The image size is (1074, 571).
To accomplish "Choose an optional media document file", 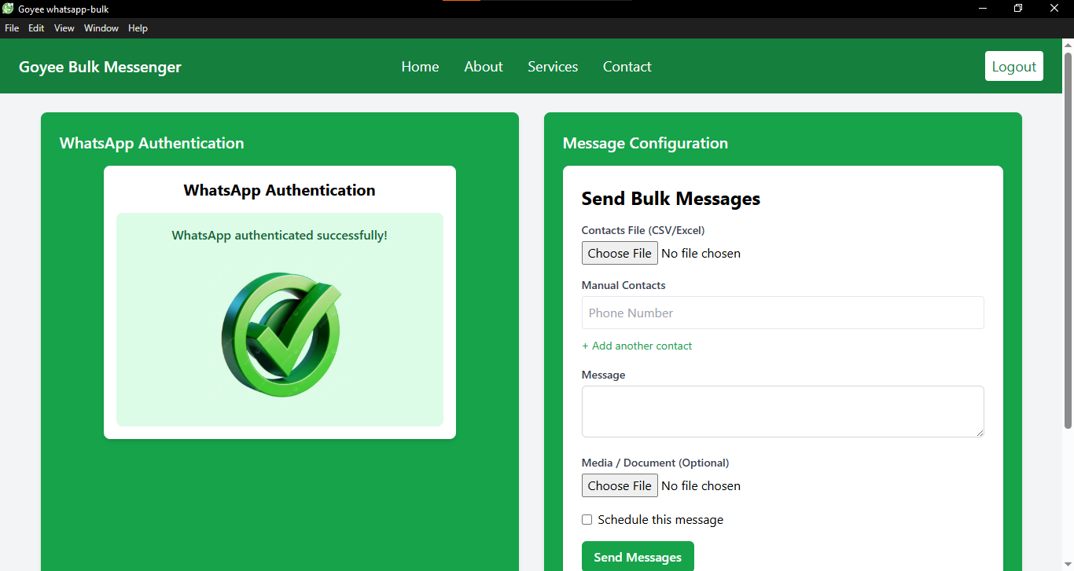I will (x=620, y=485).
